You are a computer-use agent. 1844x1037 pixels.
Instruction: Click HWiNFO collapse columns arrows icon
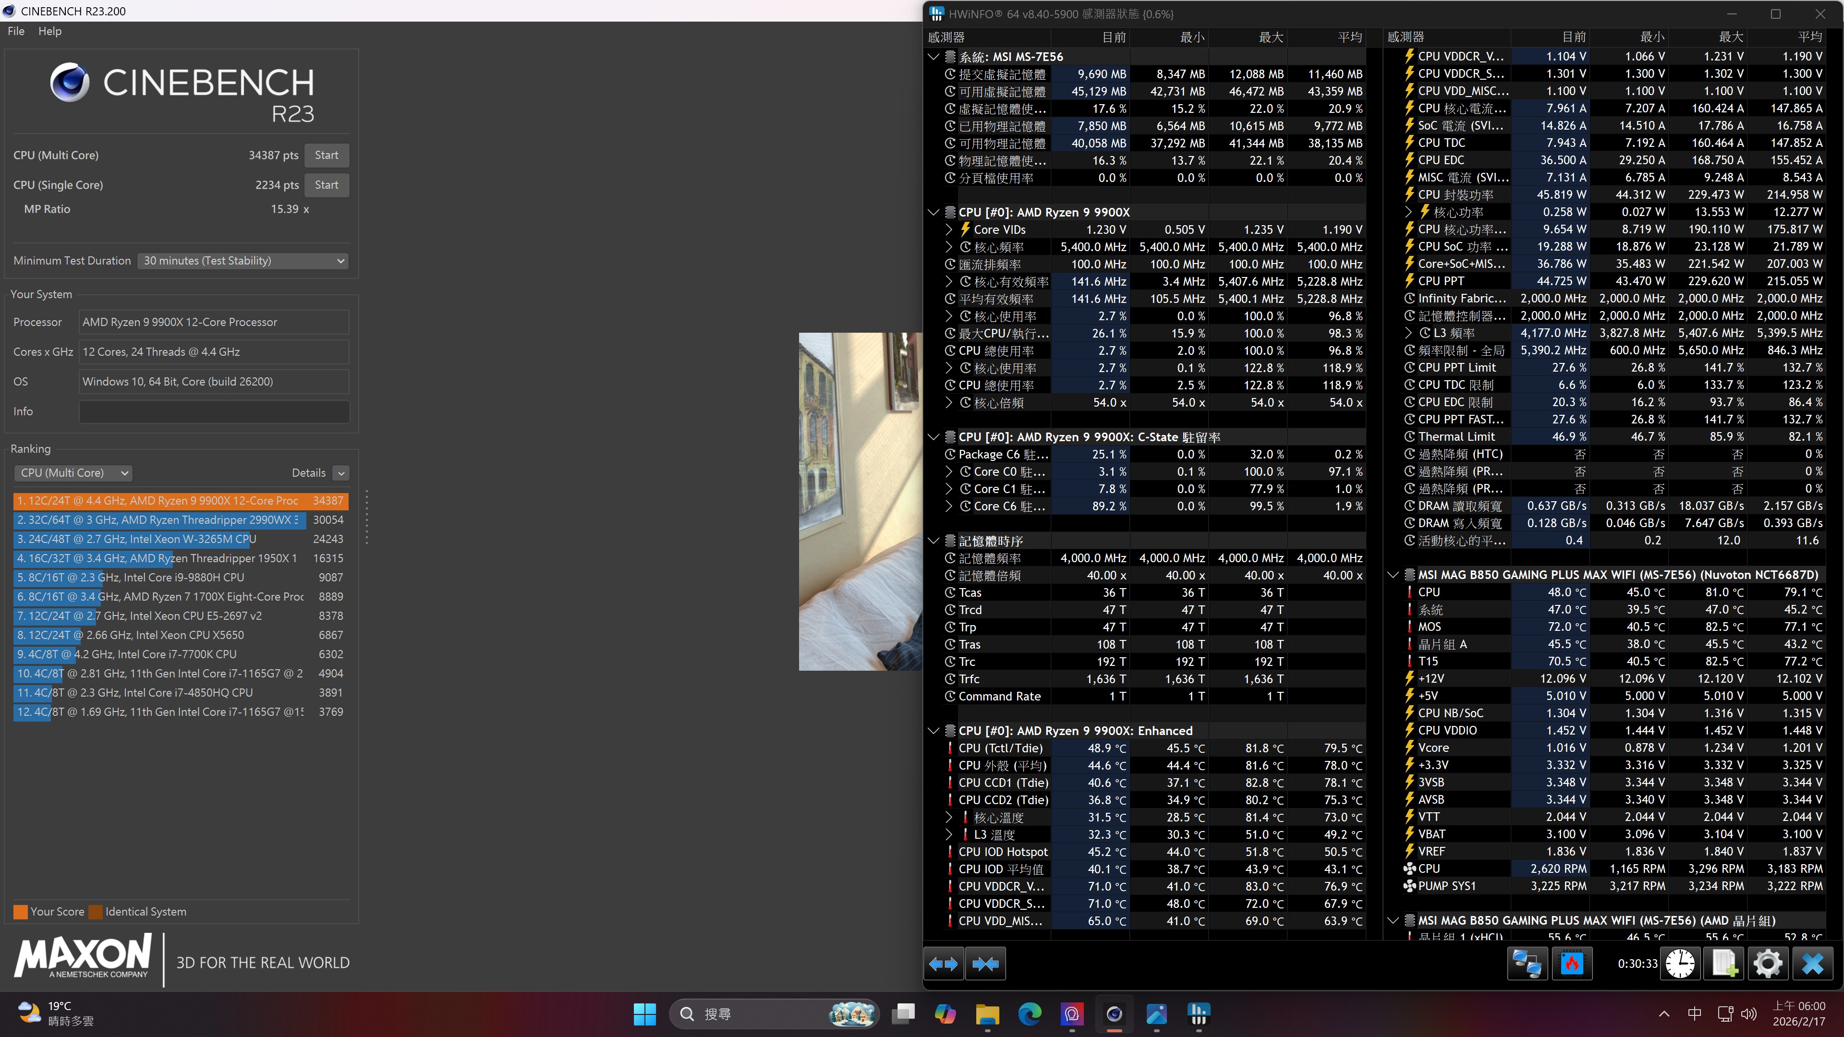click(x=986, y=964)
